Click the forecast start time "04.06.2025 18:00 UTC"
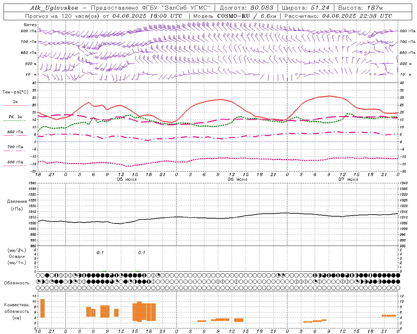417x334 pixels. tap(147, 16)
